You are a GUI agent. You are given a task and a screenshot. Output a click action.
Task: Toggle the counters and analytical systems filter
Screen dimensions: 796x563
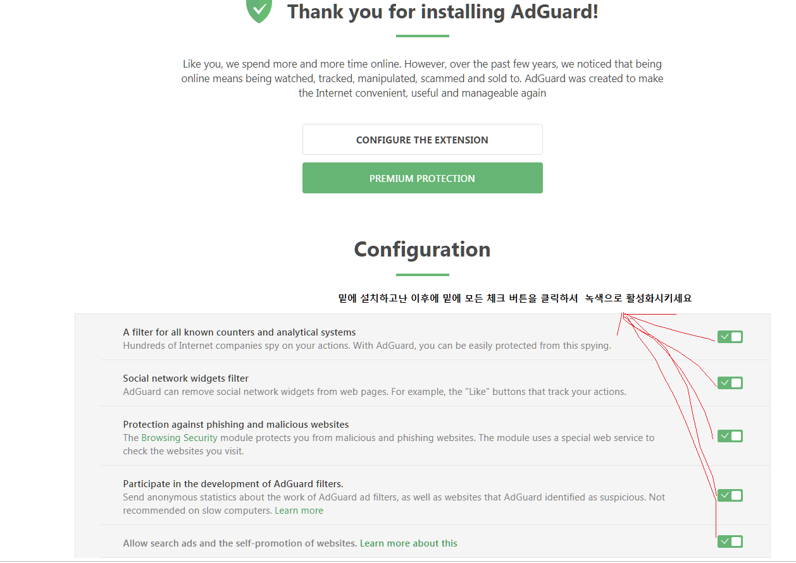[730, 337]
